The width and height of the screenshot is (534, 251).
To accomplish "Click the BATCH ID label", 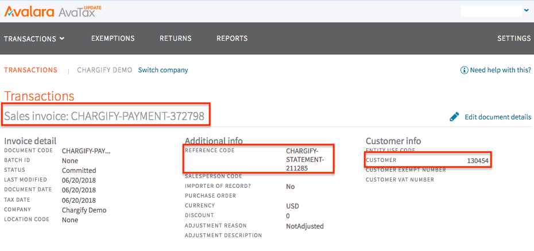I will point(17,160).
